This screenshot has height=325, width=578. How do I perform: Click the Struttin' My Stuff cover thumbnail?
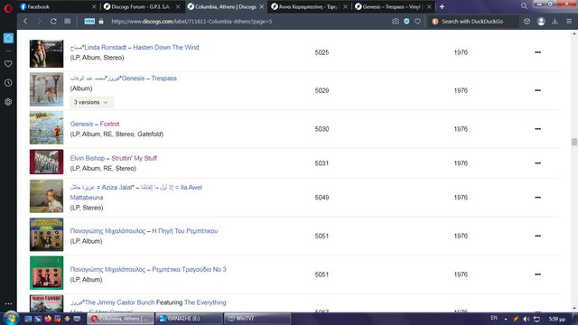click(x=46, y=162)
